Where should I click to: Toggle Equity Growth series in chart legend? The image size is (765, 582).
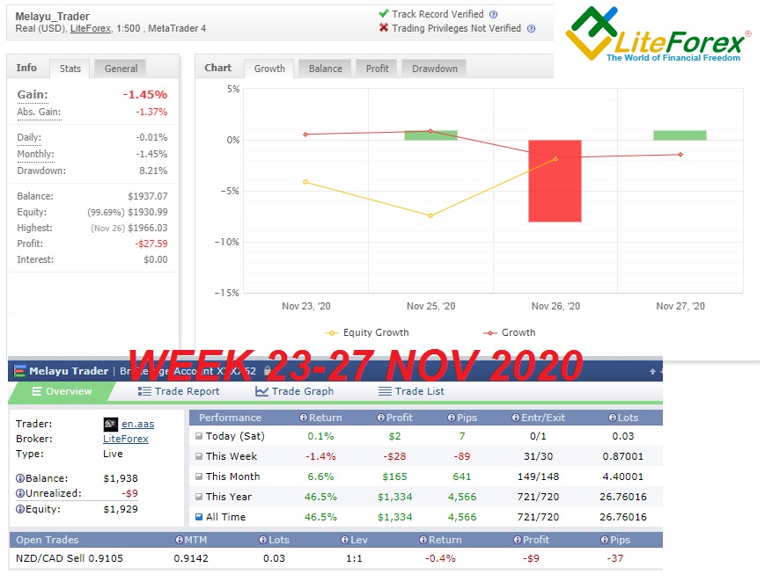pos(367,333)
